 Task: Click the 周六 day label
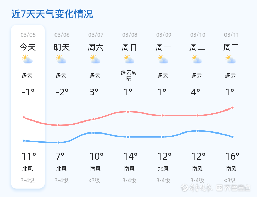(x=96, y=47)
